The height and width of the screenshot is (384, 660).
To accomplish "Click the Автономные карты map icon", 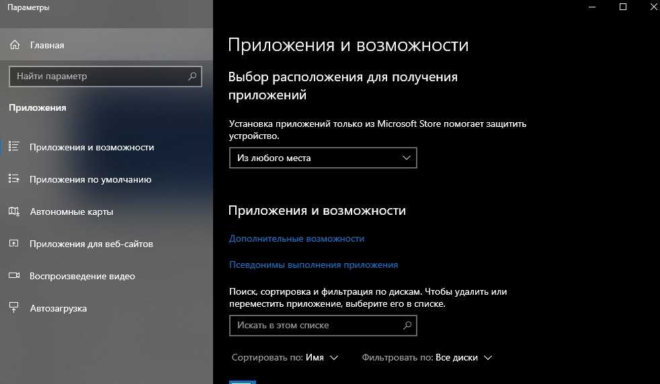I will [14, 211].
